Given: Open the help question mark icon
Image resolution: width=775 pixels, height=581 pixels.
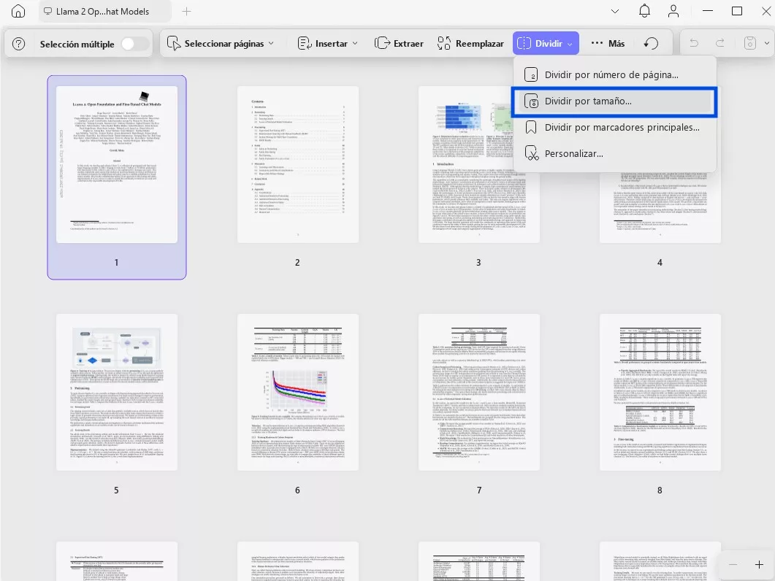Looking at the screenshot, I should [x=18, y=44].
